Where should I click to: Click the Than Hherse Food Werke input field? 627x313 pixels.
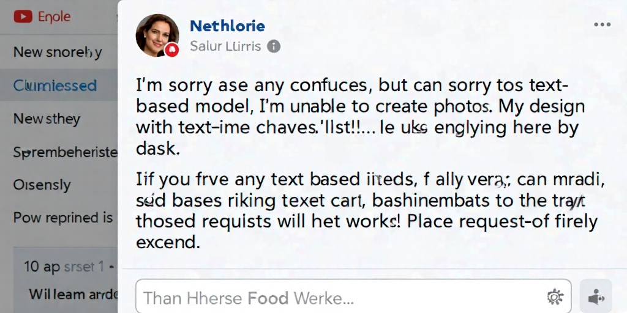(x=353, y=298)
